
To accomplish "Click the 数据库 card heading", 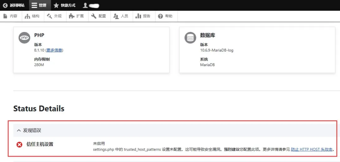I will coord(207,35).
